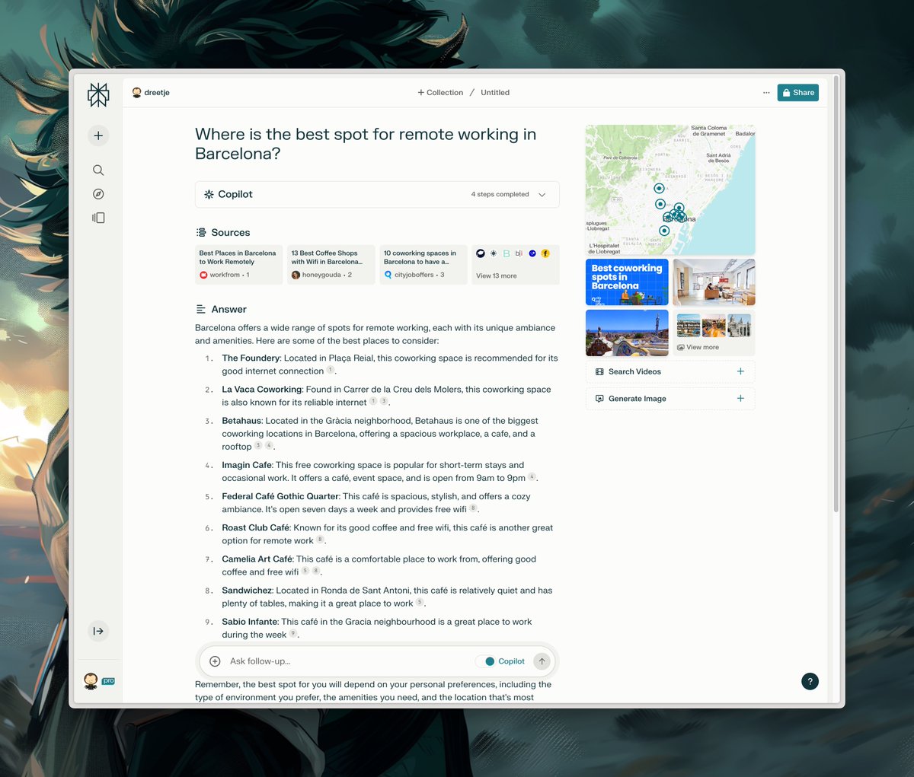Image resolution: width=914 pixels, height=777 pixels.
Task: Click citation 8 after Federal Café entry
Action: tap(473, 508)
